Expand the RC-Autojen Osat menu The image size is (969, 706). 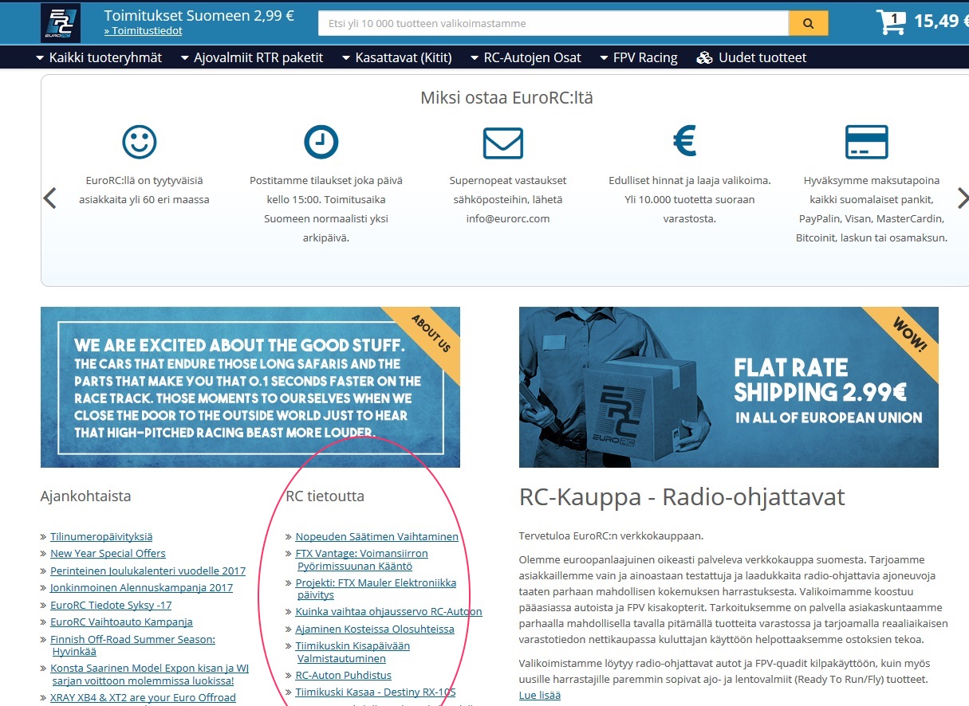(526, 57)
